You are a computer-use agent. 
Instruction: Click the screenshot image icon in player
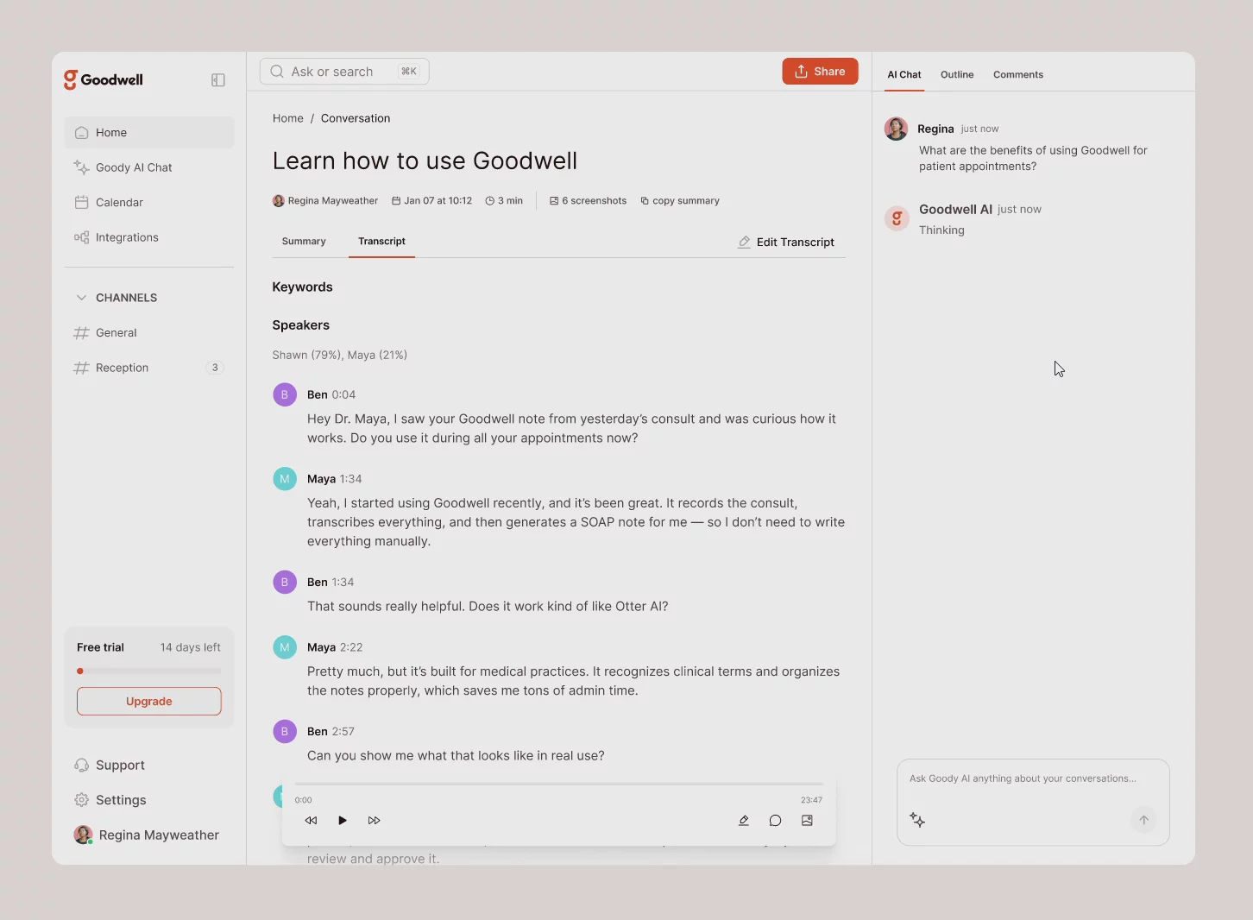point(807,821)
